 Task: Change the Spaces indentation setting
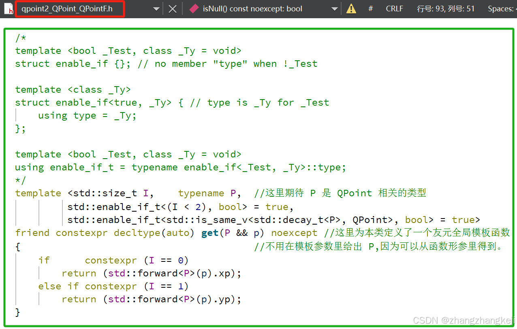[502, 8]
